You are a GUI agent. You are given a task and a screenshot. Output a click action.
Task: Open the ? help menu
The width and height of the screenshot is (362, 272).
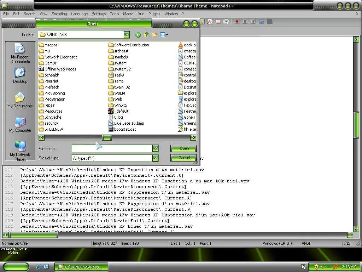point(183,14)
